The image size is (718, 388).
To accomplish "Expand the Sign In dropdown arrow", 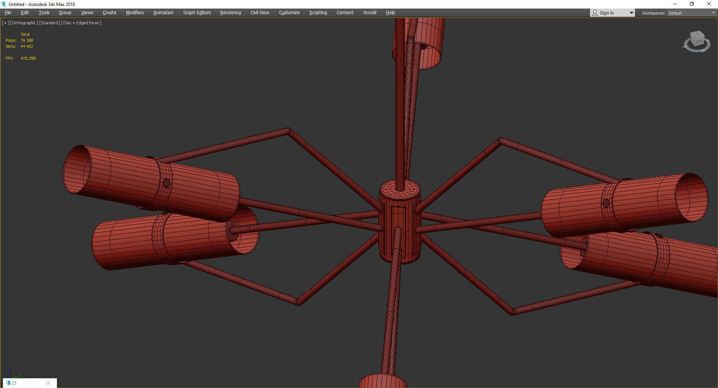I will (x=631, y=13).
